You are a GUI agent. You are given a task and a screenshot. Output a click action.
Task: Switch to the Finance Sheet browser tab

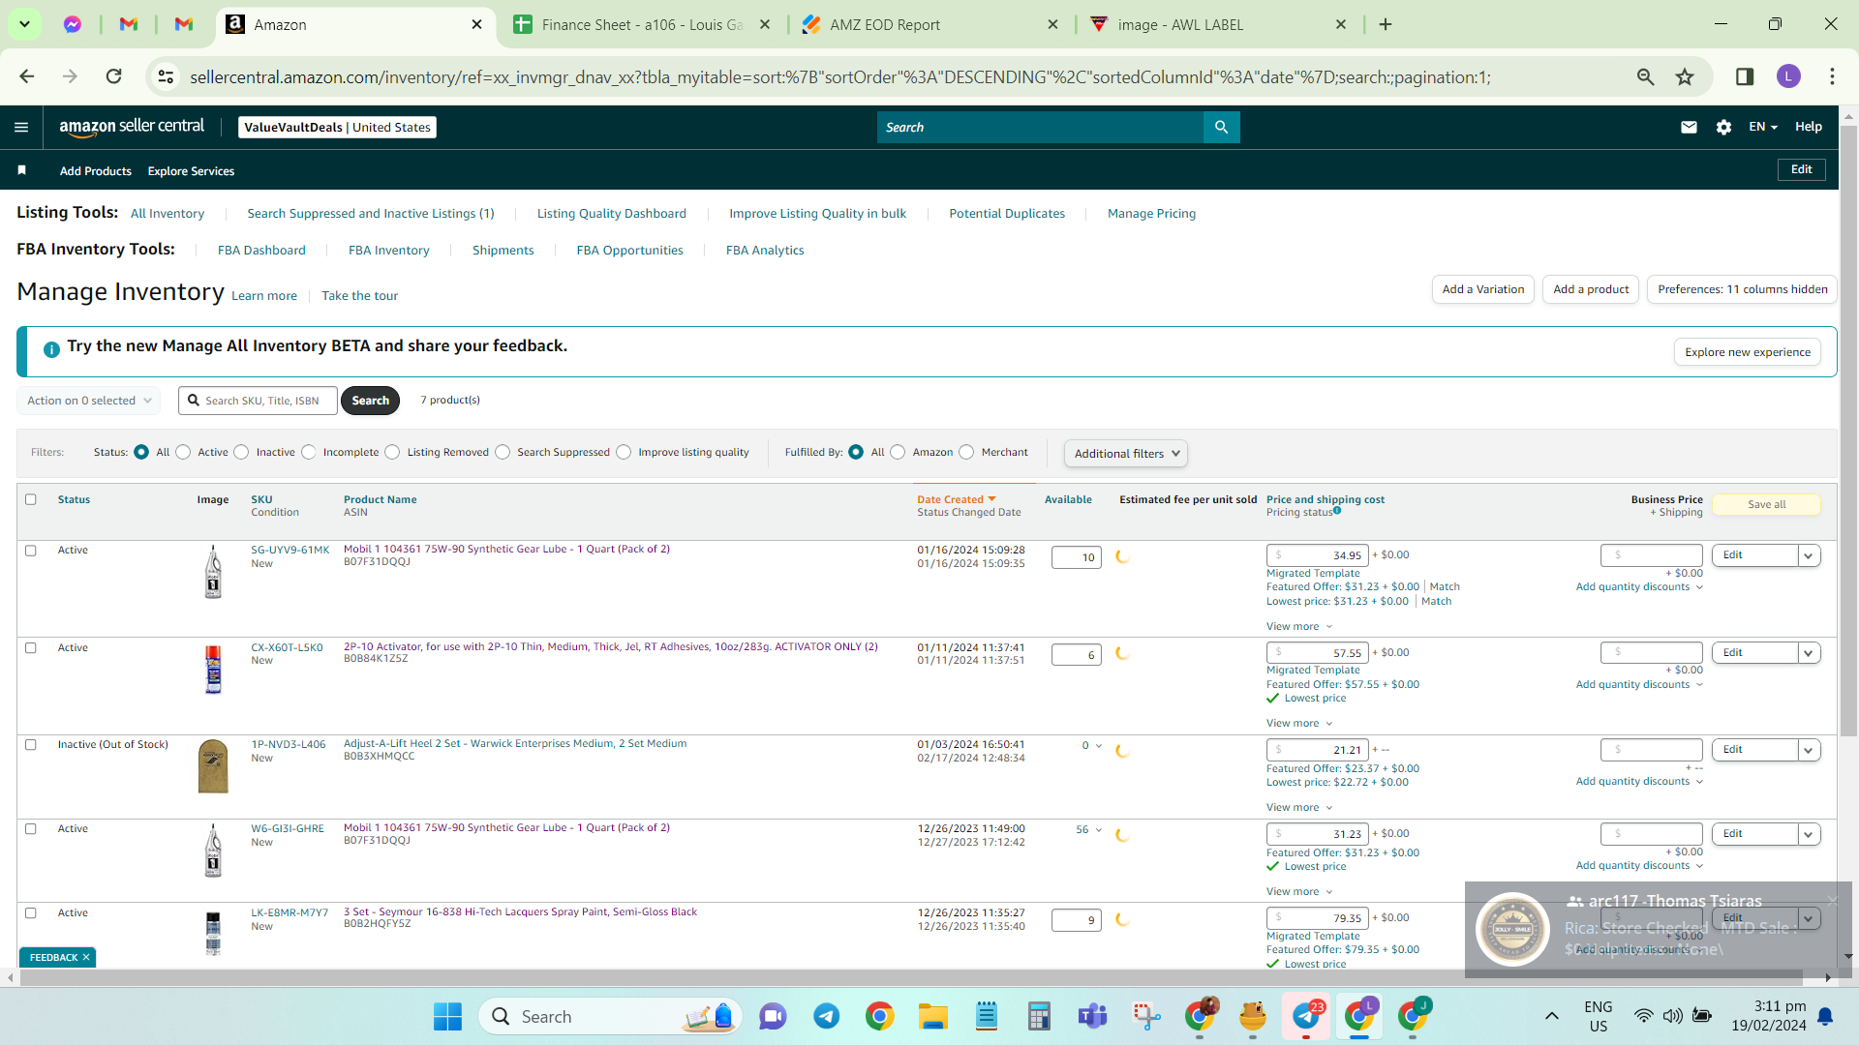coord(642,24)
